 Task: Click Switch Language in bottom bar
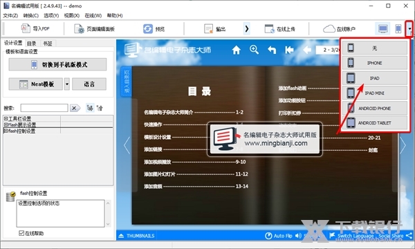[351, 235]
